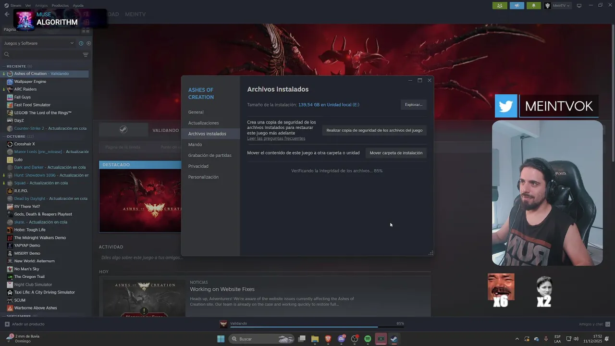Open Amigos y chat panel
This screenshot has width=615, height=346.
point(594,324)
